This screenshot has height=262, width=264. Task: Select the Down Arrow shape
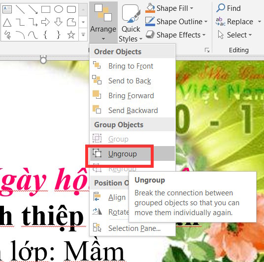pos(59,22)
